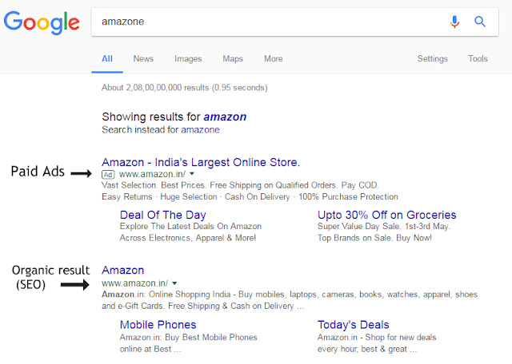Click the Google logo
The image size is (512, 364).
point(42,22)
